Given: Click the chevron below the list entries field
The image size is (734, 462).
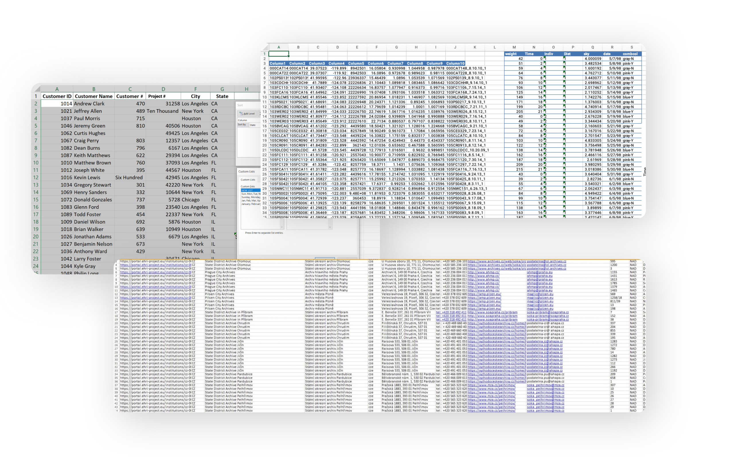Looking at the screenshot, I should click(x=330, y=227).
